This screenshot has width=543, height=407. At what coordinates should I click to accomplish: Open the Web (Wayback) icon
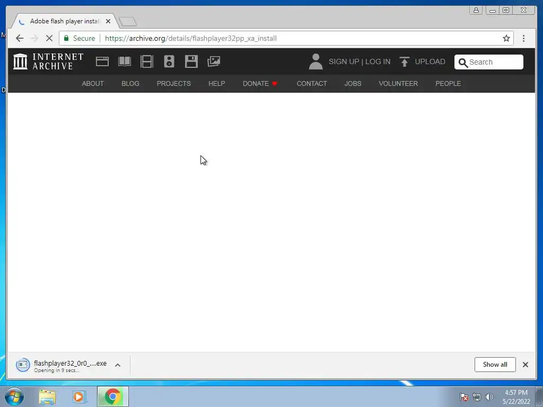102,61
